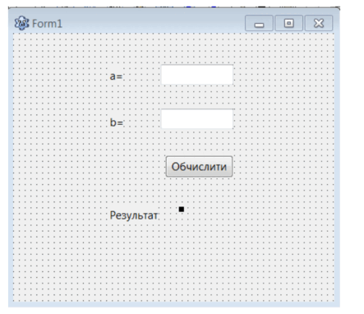The height and width of the screenshot is (314, 364).
Task: Select the a= label
Action: [x=116, y=76]
